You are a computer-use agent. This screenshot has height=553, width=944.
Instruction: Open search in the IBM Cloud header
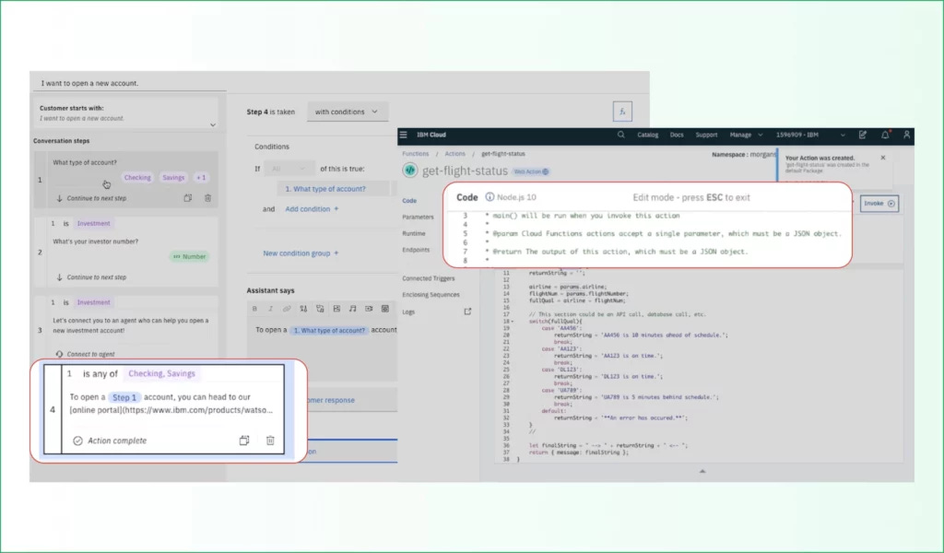(x=620, y=135)
